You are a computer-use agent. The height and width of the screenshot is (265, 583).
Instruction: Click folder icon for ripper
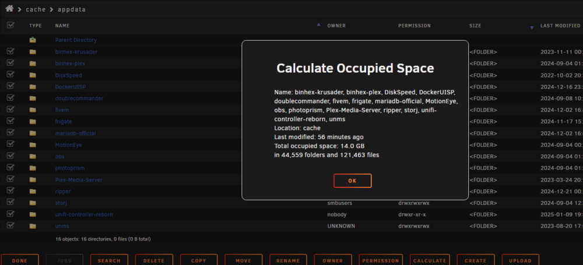(33, 191)
